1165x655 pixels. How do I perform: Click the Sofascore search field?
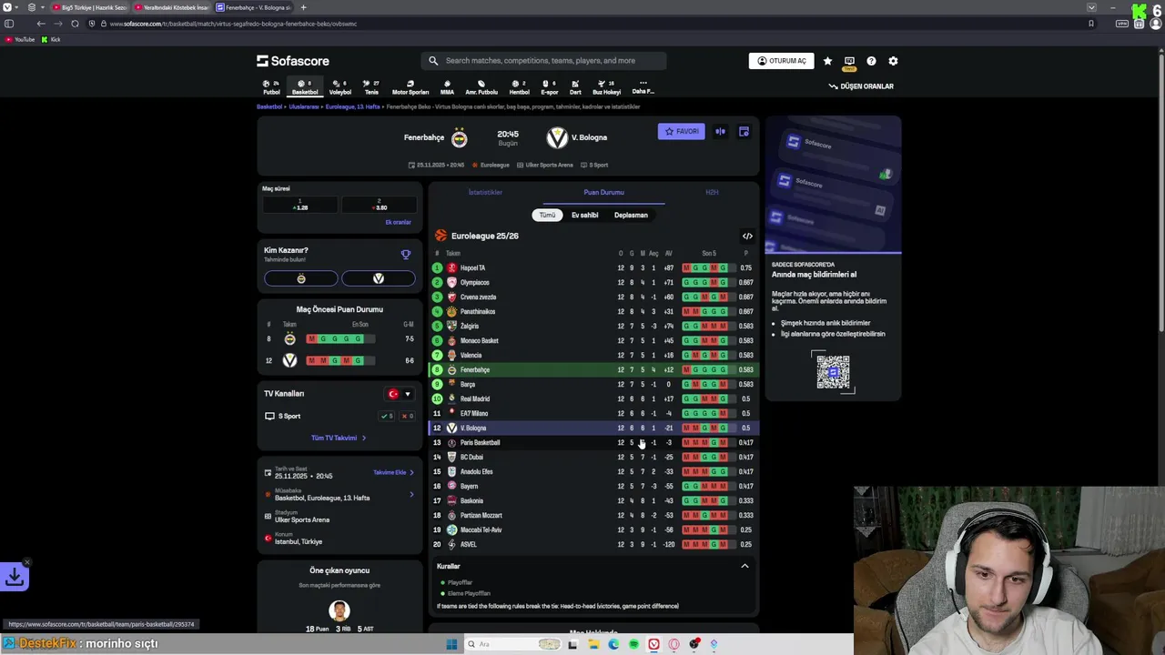[x=543, y=61]
